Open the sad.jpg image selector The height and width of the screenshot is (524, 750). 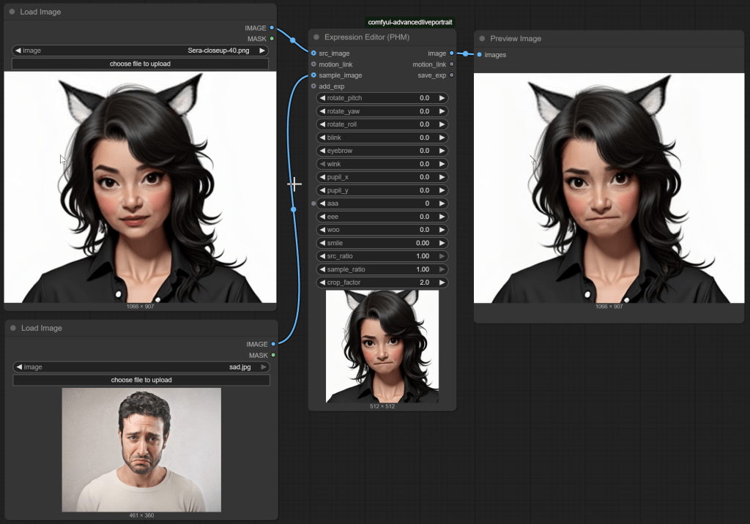tap(141, 367)
